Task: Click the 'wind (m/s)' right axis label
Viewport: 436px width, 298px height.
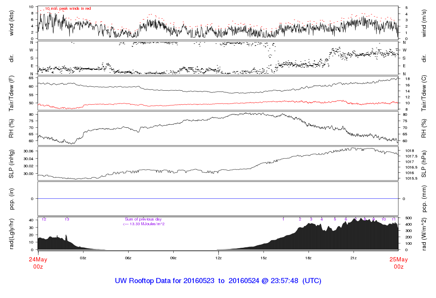Action: 424,23
